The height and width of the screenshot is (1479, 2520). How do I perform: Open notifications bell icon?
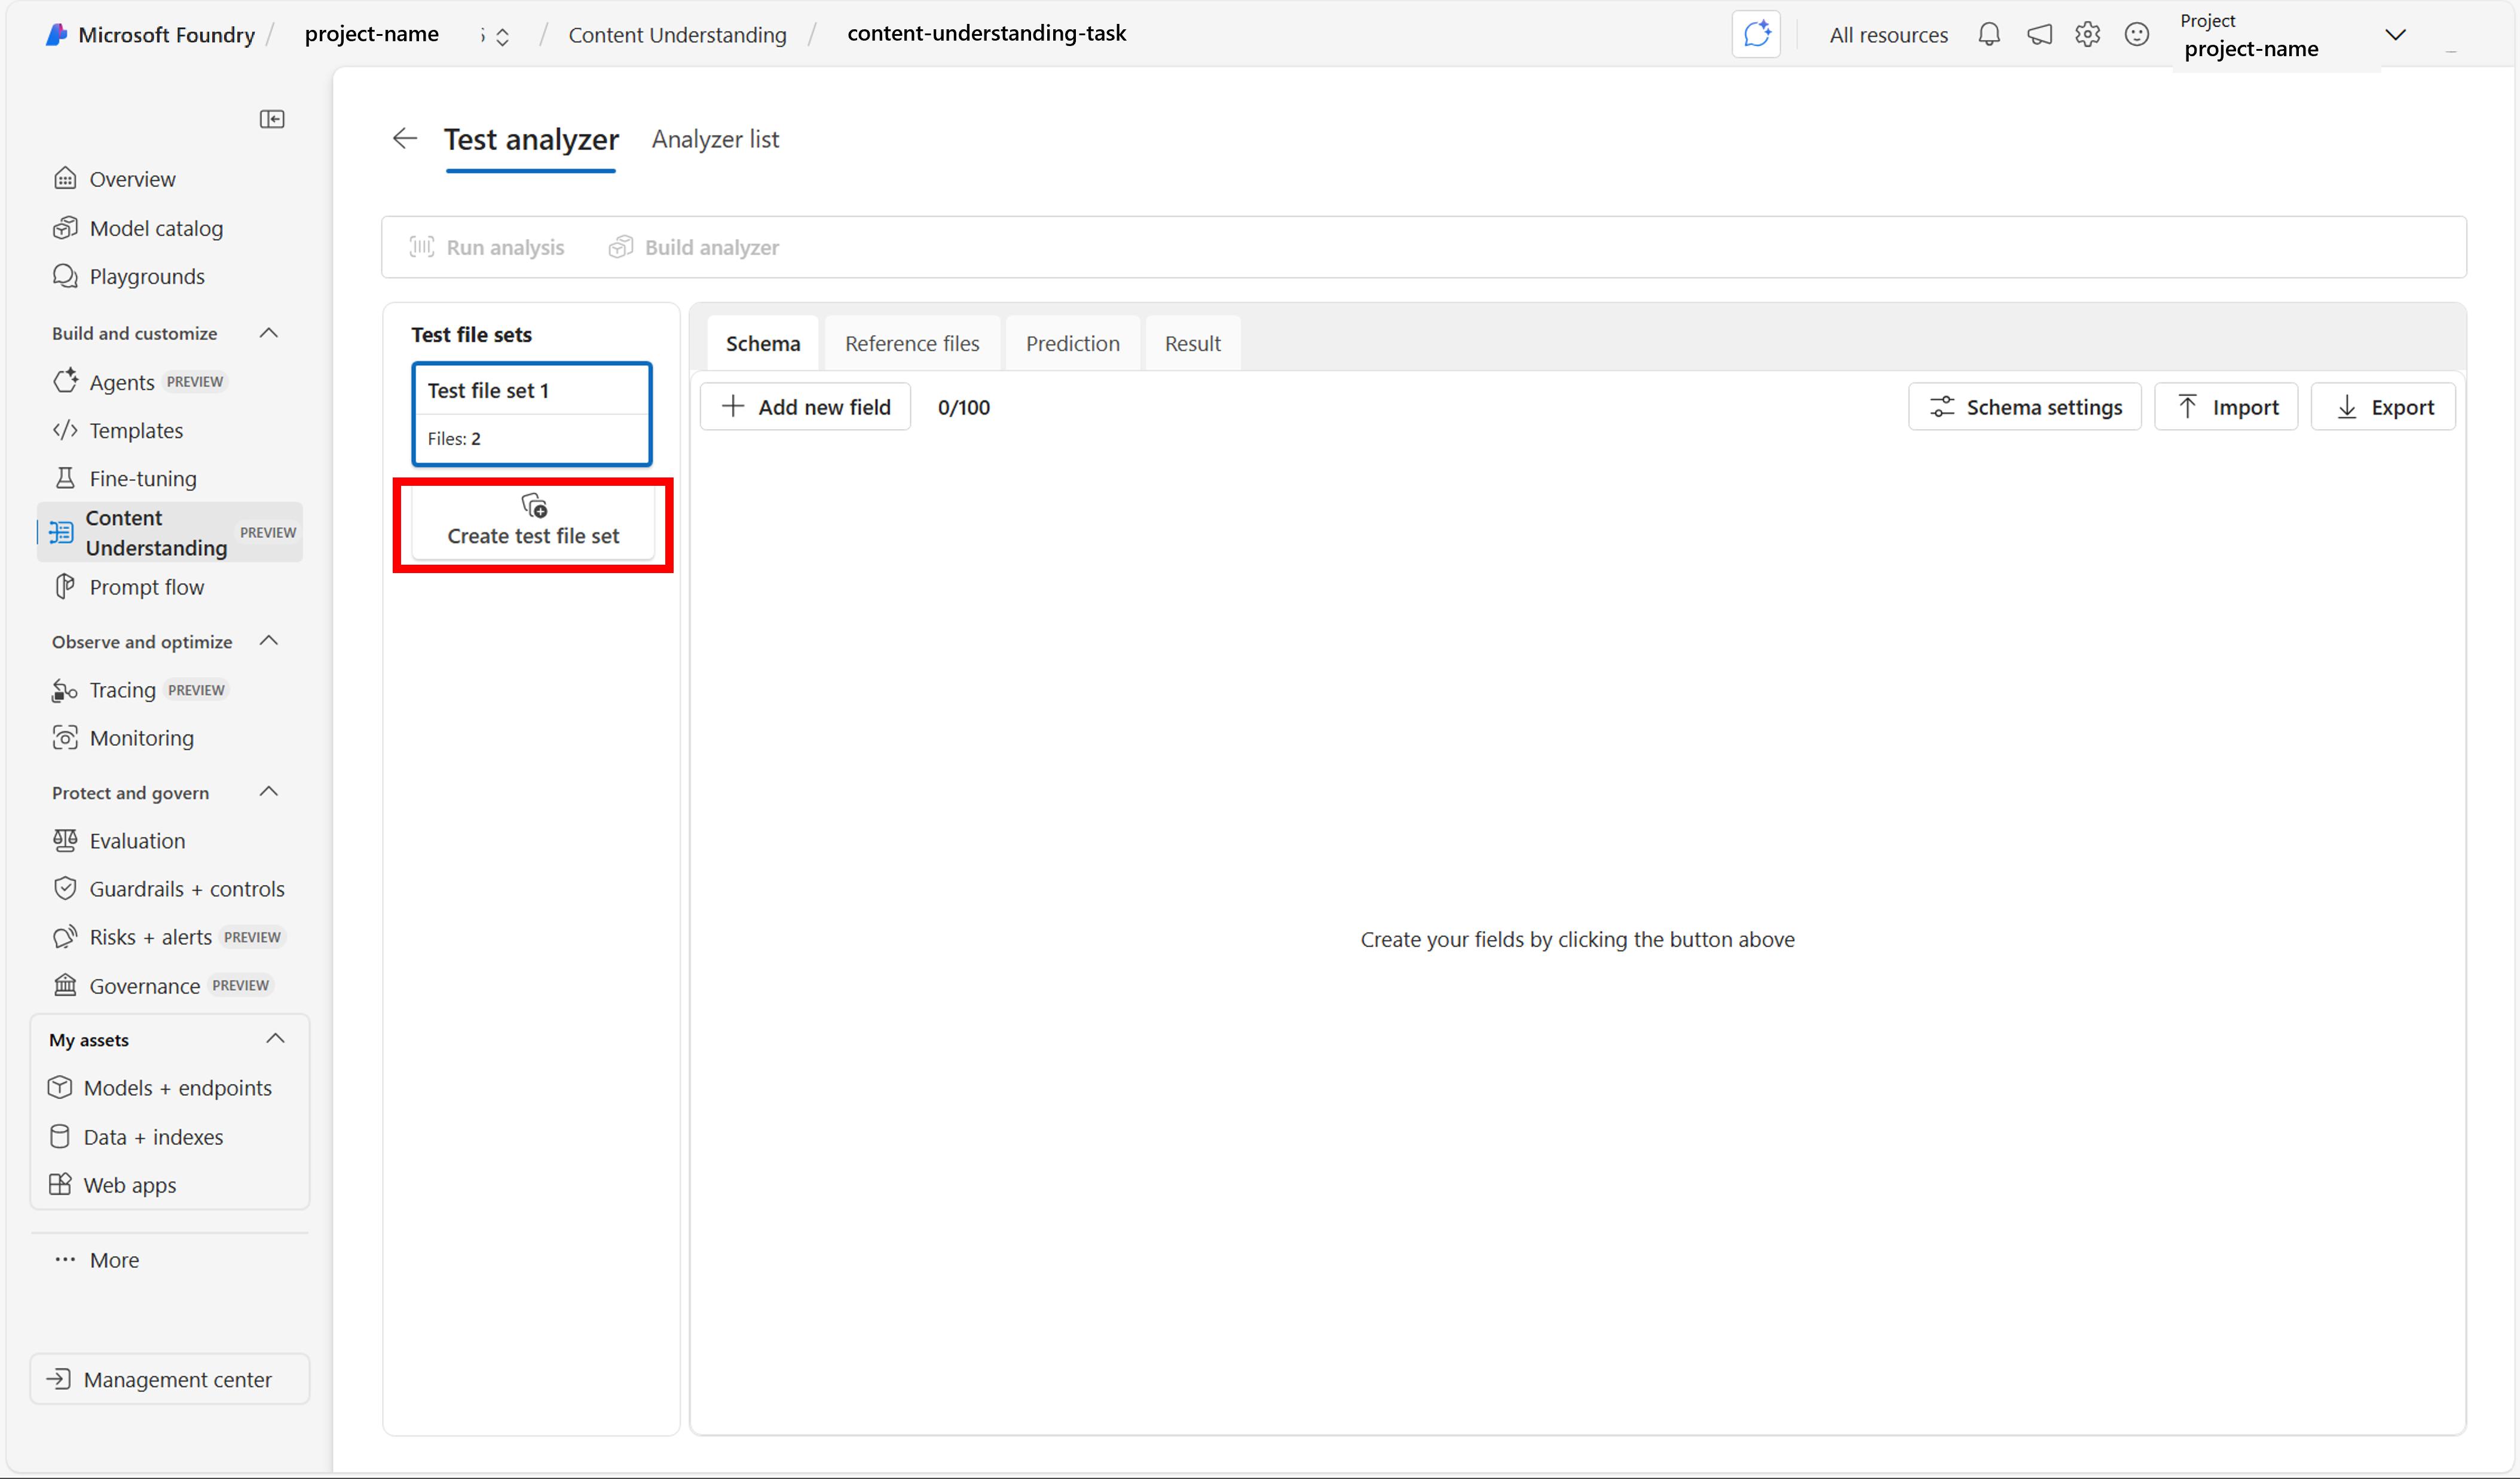tap(1989, 35)
